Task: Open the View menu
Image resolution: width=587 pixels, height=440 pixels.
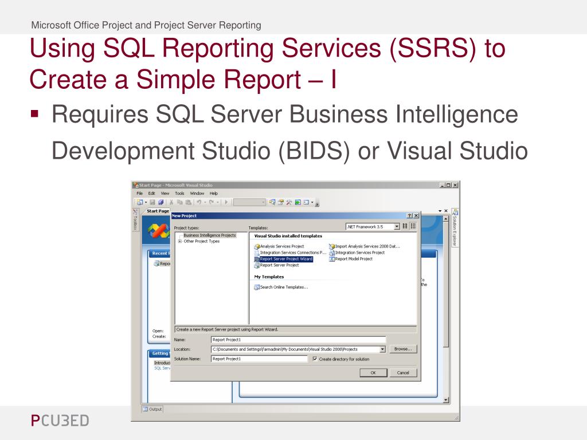Action: click(165, 194)
